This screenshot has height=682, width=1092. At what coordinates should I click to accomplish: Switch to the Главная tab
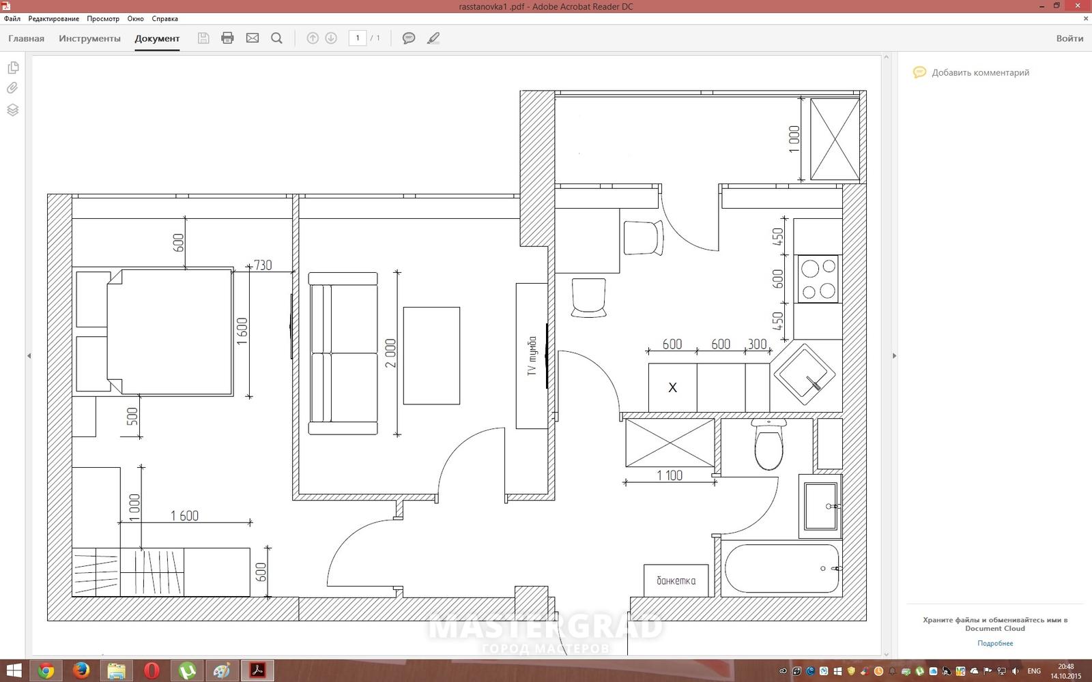point(26,38)
